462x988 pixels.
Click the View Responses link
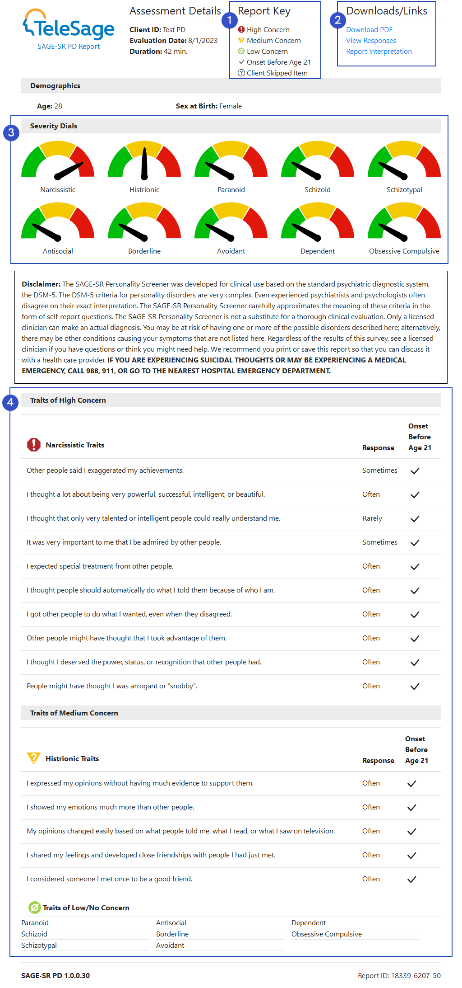click(371, 40)
